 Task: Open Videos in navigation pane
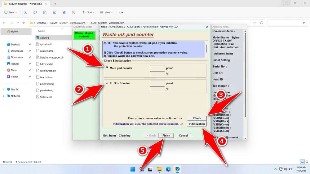point(15,77)
